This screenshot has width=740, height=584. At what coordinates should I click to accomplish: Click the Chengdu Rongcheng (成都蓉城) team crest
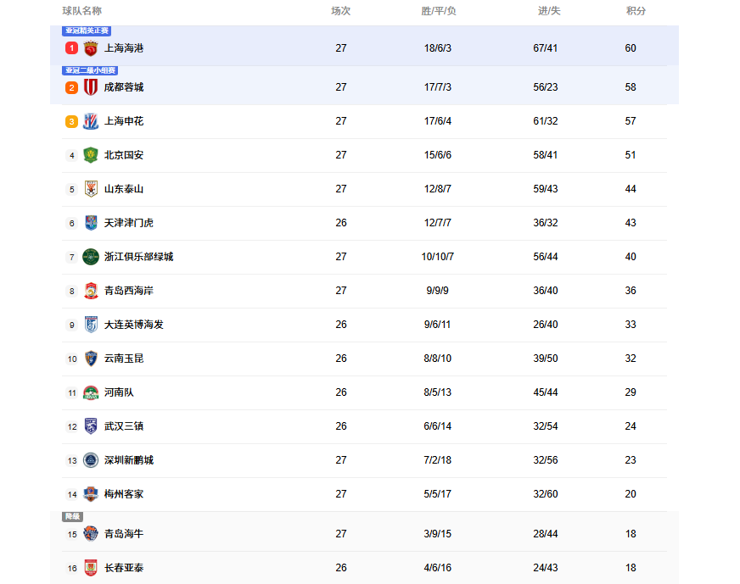point(91,87)
